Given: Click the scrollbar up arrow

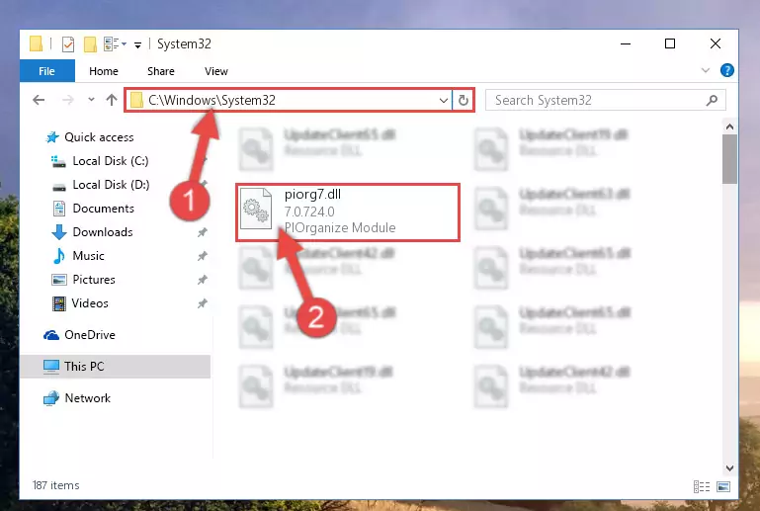Looking at the screenshot, I should [729, 128].
